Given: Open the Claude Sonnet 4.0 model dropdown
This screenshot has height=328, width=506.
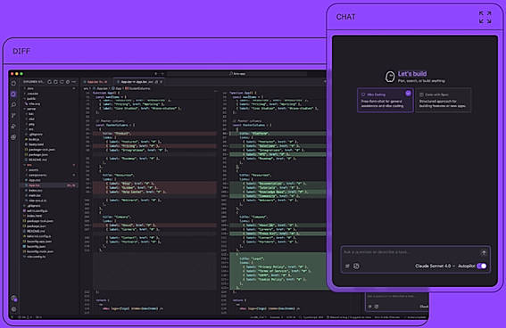Looking at the screenshot, I should pos(435,266).
